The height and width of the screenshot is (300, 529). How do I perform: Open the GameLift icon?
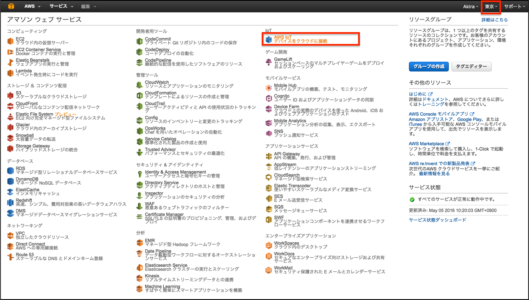point(269,62)
